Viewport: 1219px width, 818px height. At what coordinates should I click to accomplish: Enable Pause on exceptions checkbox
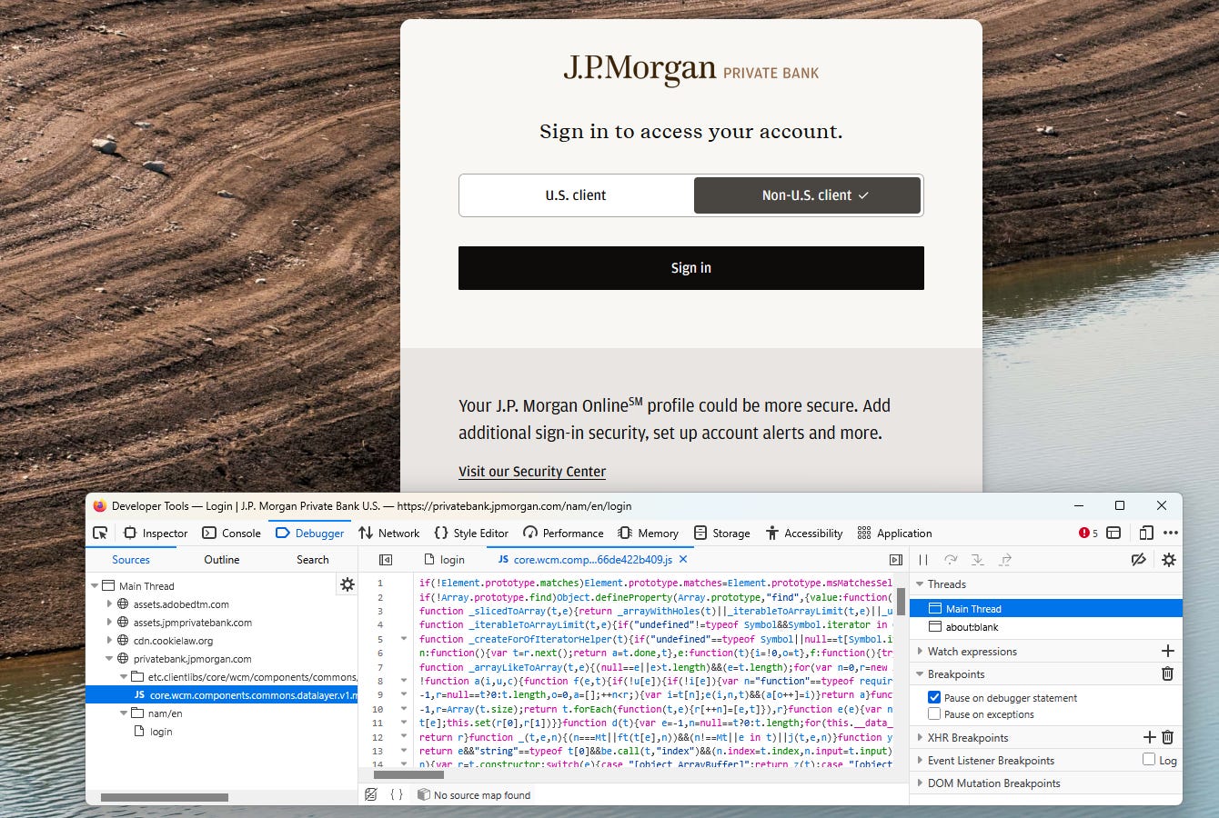coord(934,713)
